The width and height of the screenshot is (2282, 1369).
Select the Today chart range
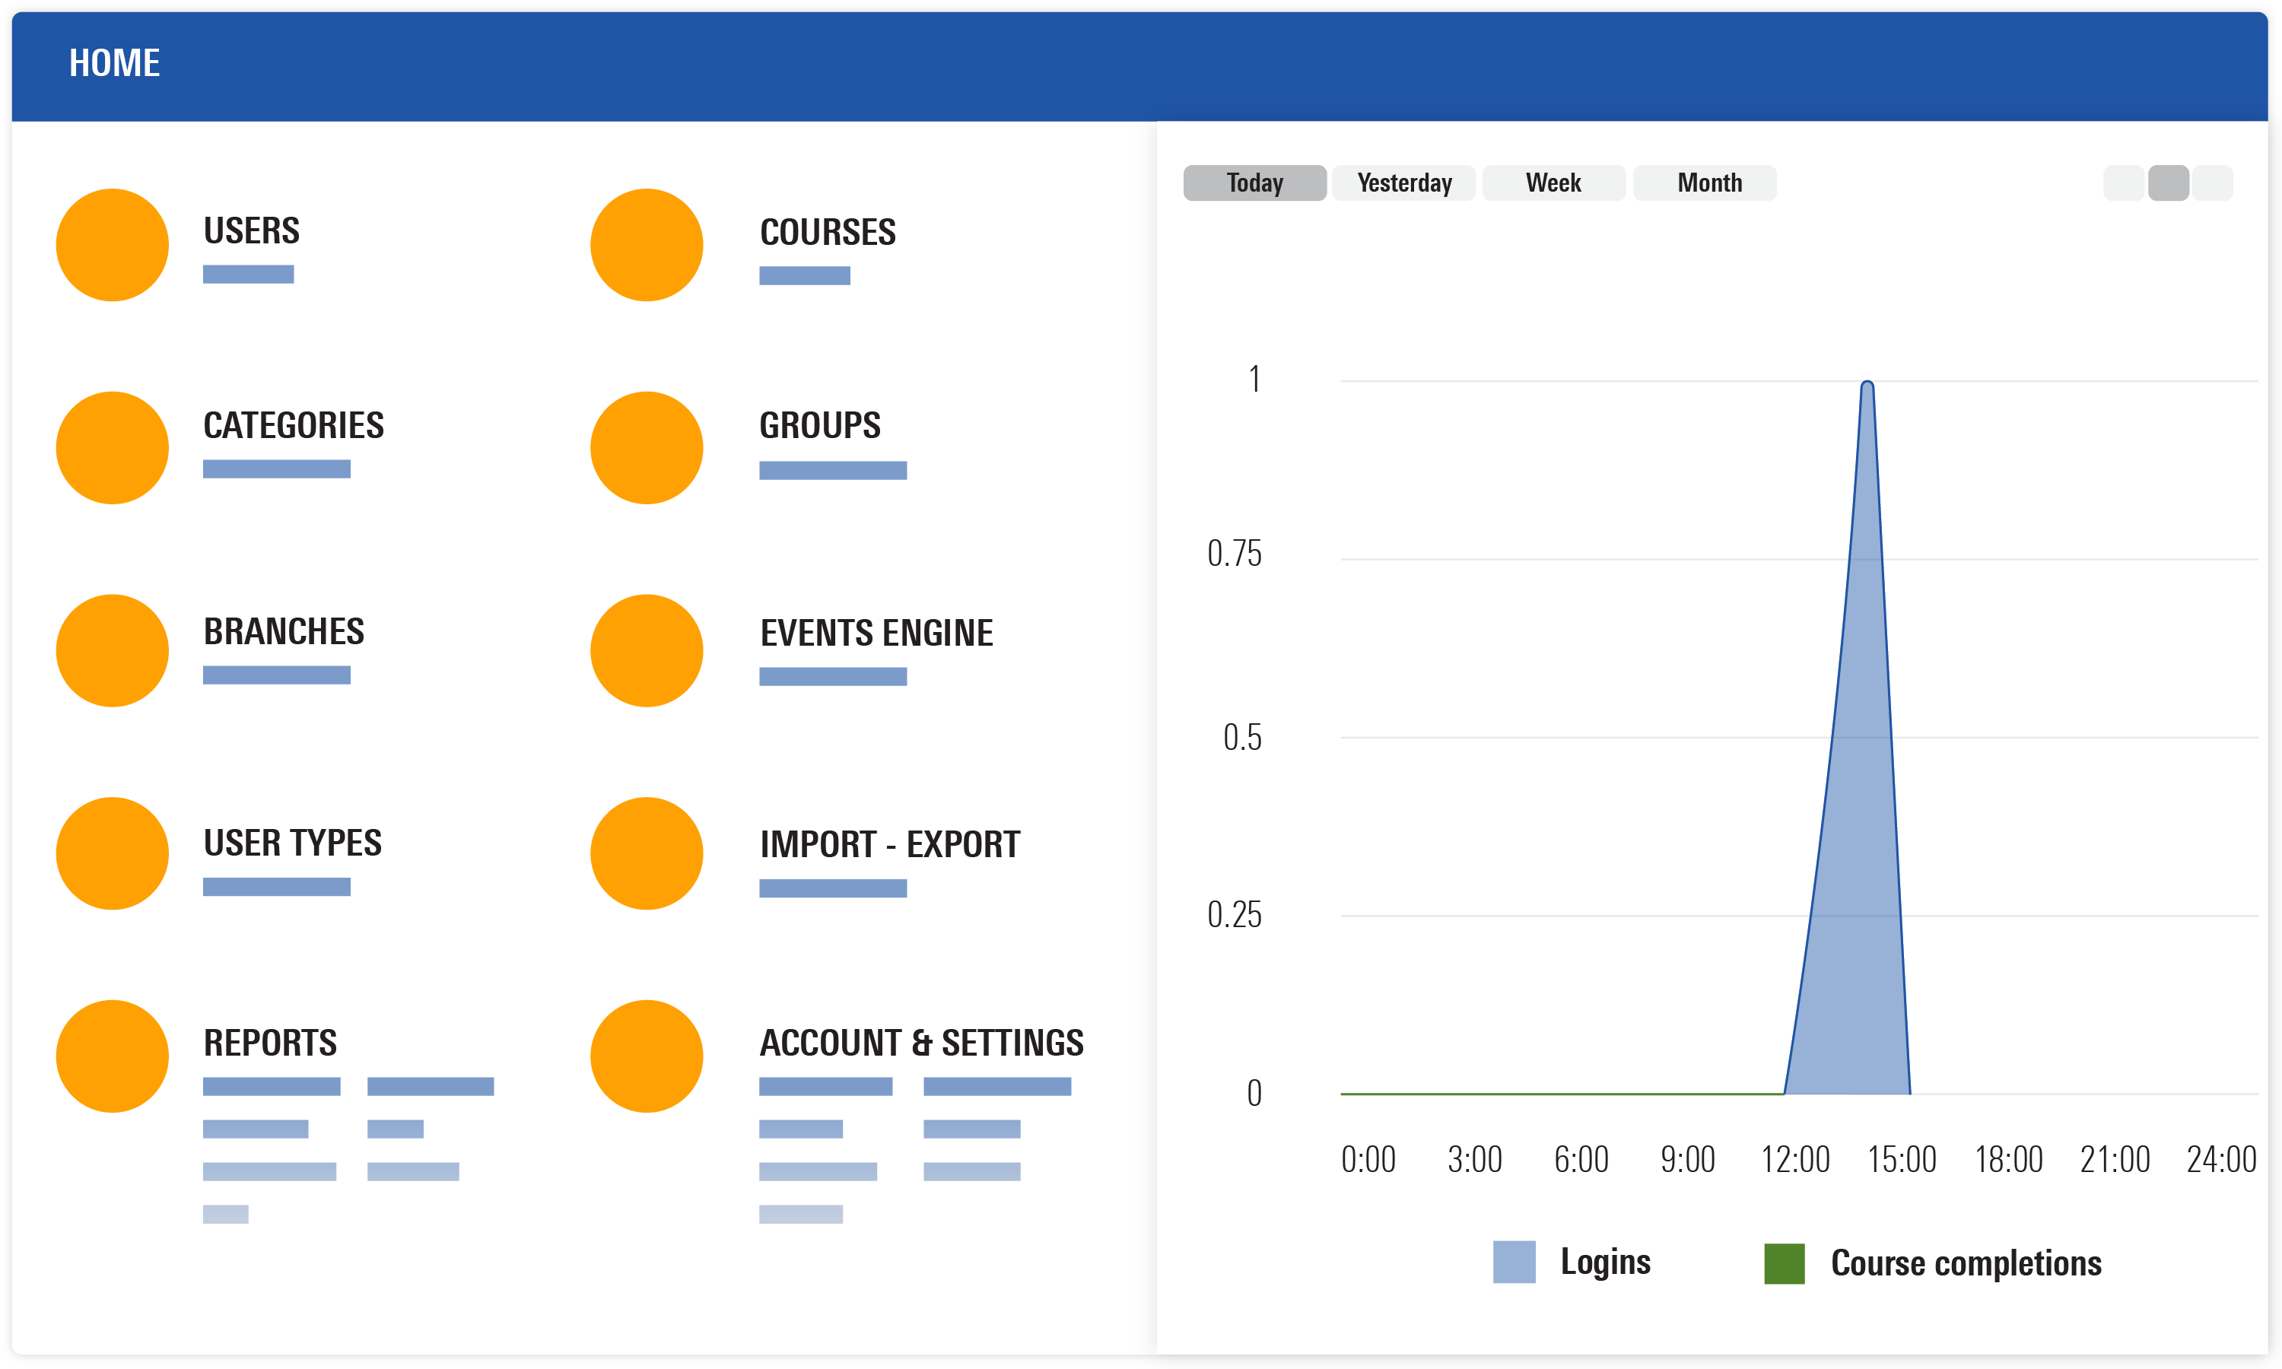coord(1254,183)
